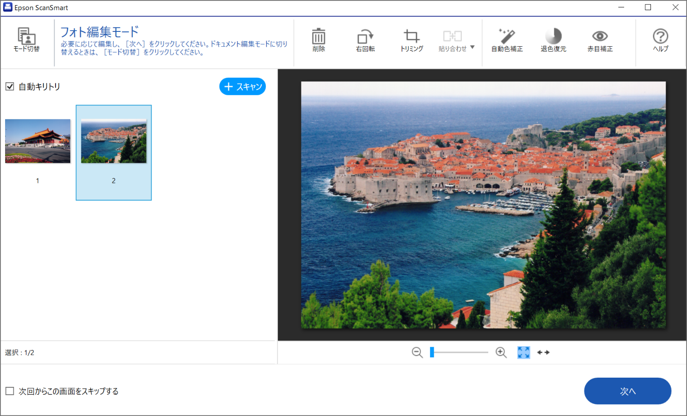Select the トリミング crop tool
This screenshot has width=687, height=416.
coord(411,40)
